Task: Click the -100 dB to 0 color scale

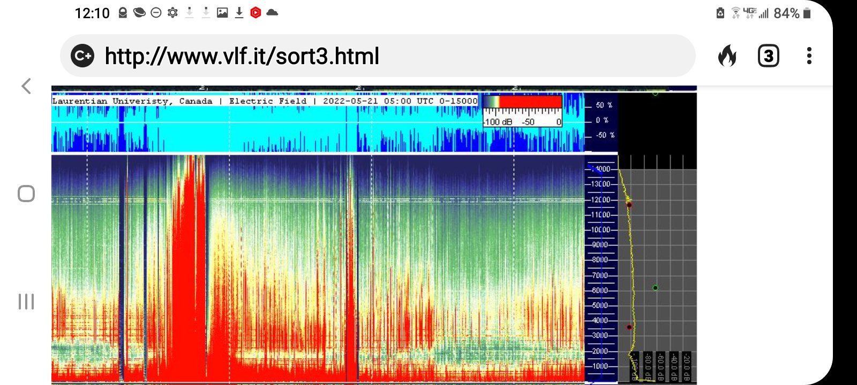Action: pyautogui.click(x=522, y=111)
